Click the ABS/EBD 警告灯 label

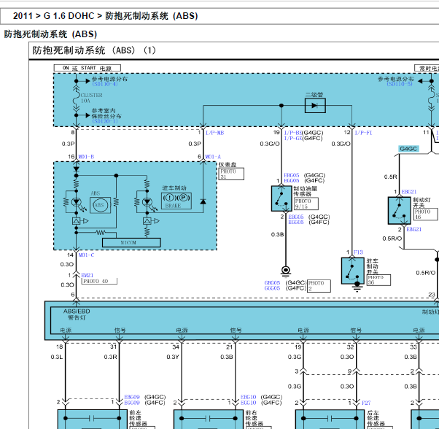click(77, 314)
